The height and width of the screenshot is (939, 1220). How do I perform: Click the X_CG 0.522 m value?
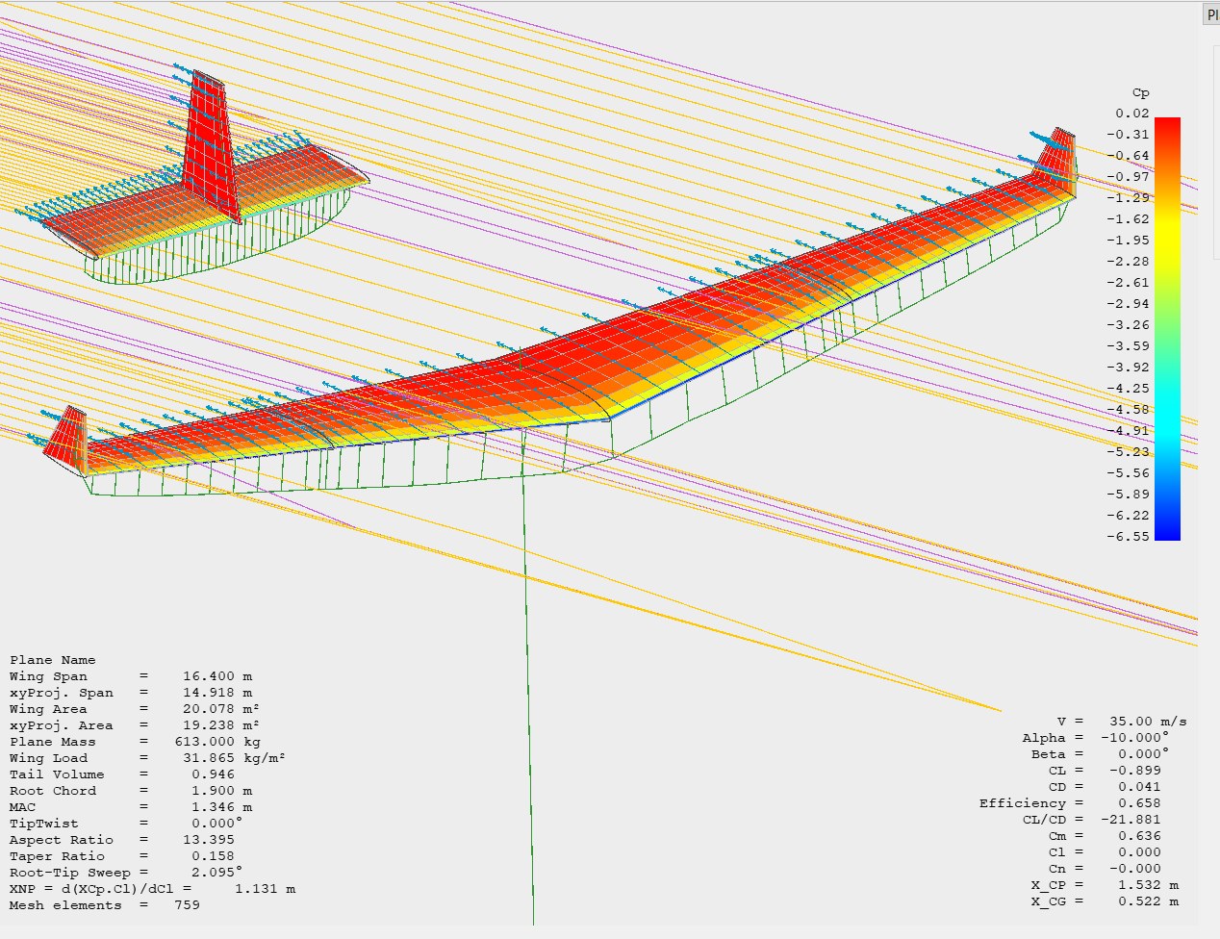pyautogui.click(x=1148, y=901)
